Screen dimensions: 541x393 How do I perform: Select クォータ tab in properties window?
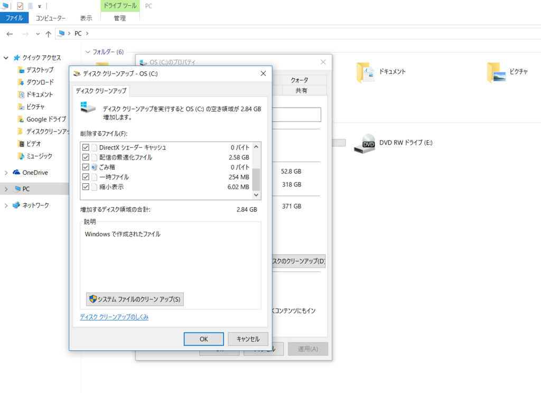[x=299, y=80]
